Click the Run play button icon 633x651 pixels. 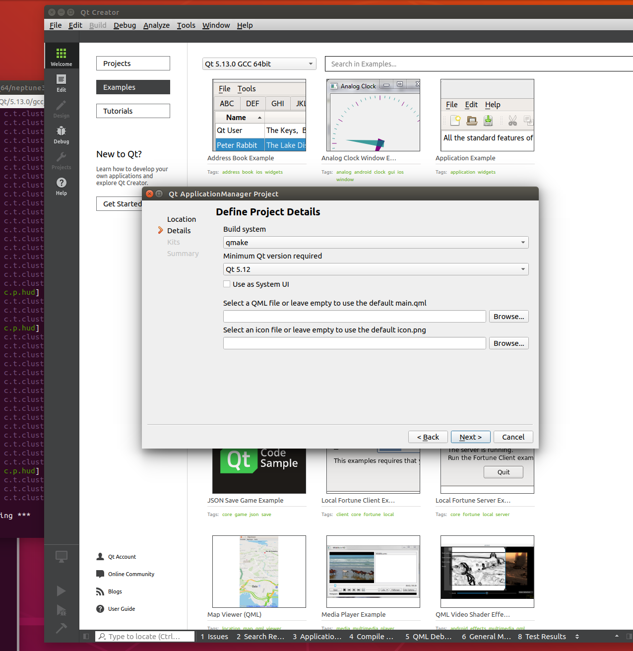61,591
